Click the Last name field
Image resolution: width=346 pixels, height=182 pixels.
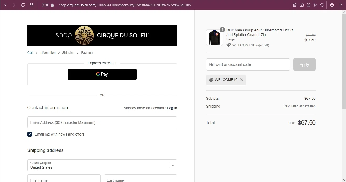(x=140, y=178)
